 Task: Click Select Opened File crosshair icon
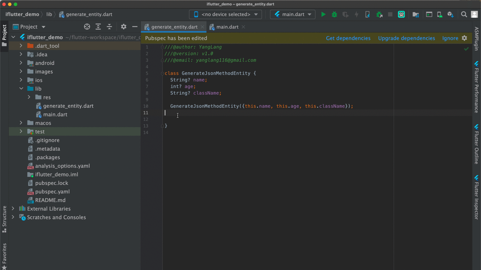click(x=87, y=27)
